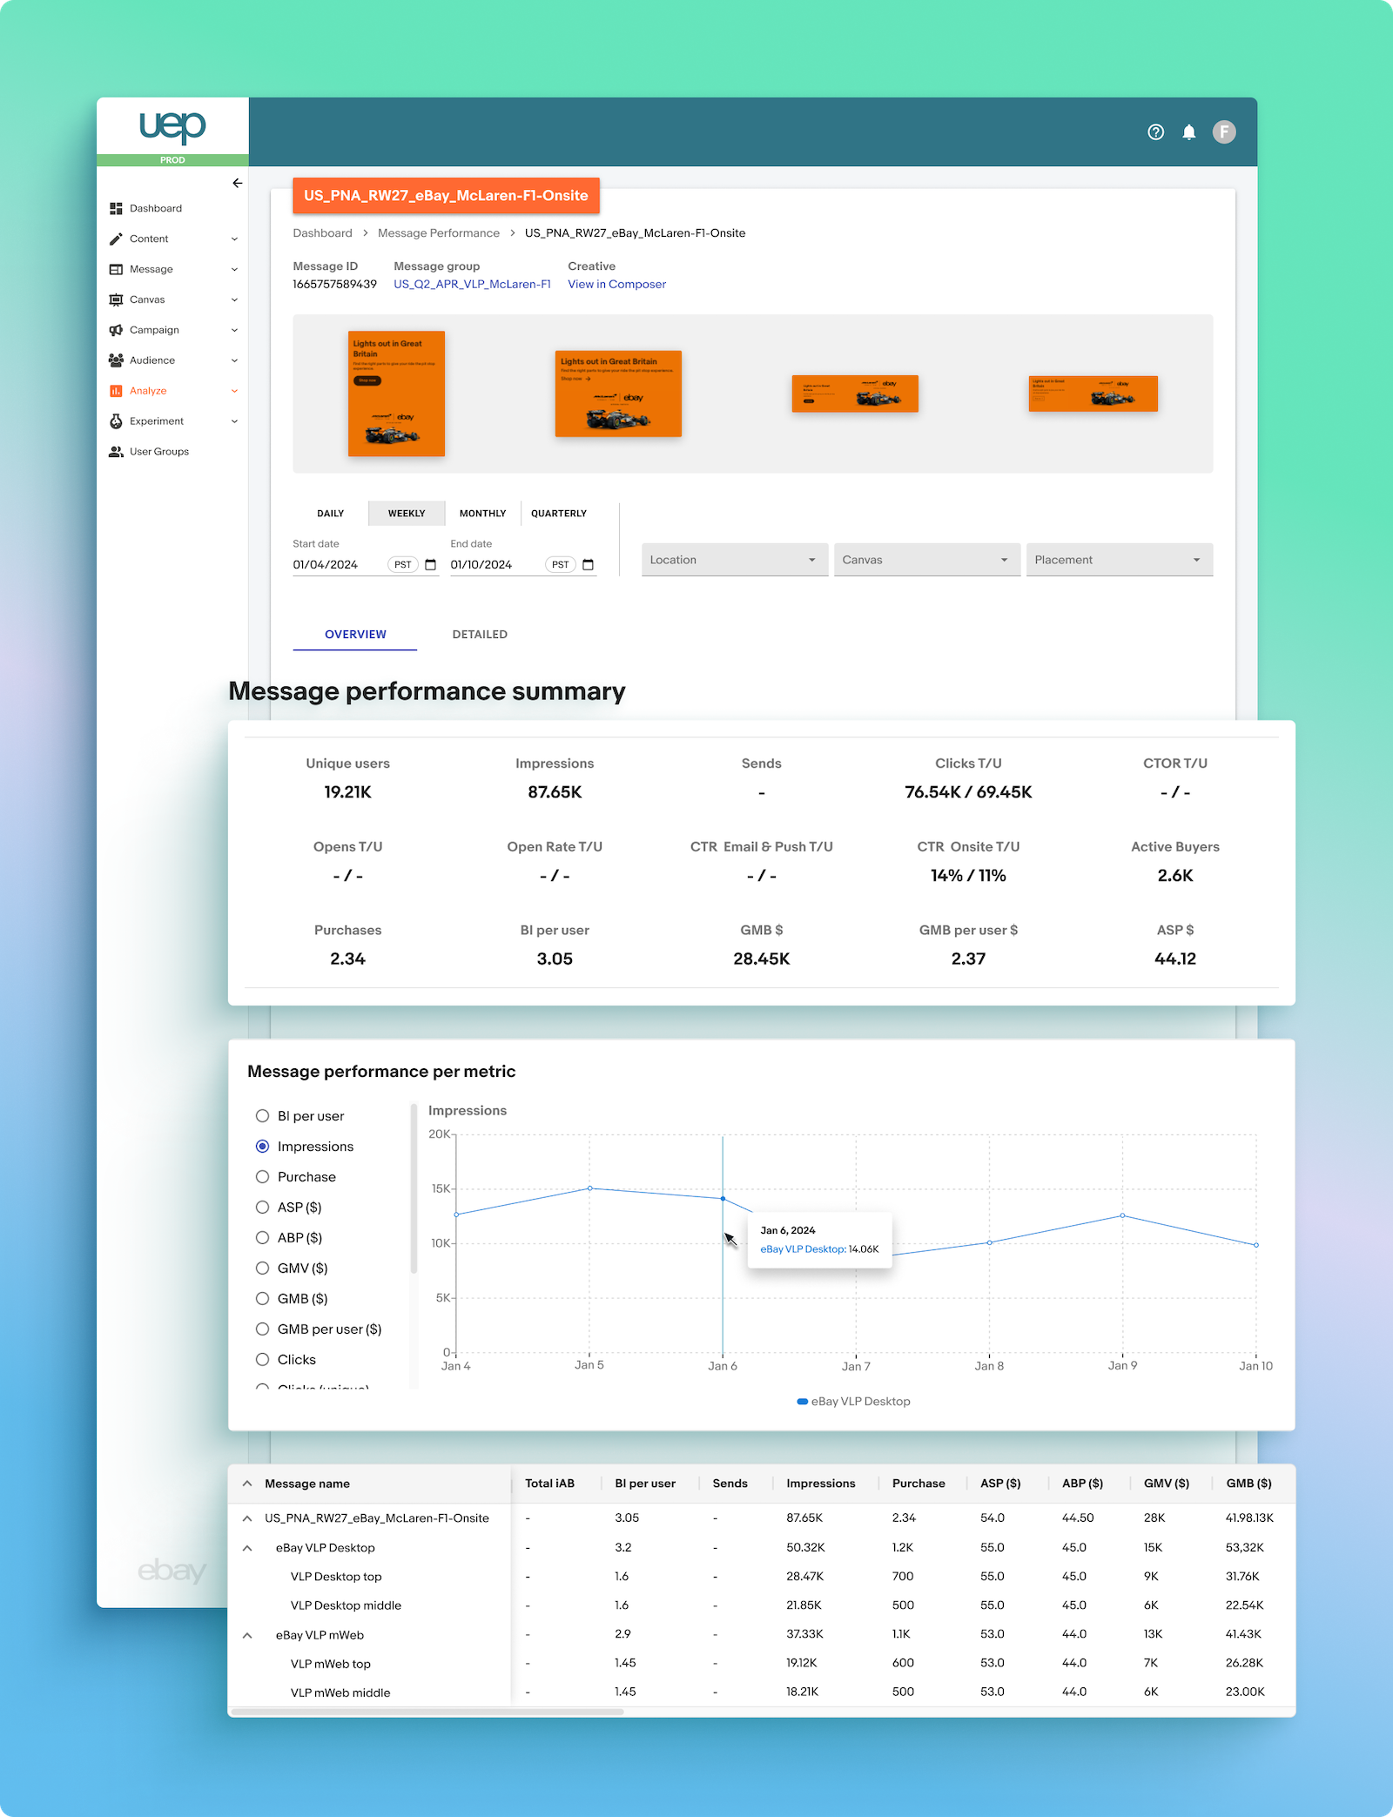This screenshot has width=1393, height=1817.
Task: Click the Analyze chart icon
Action: click(116, 391)
